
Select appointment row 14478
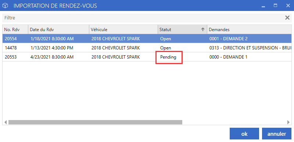[147, 48]
